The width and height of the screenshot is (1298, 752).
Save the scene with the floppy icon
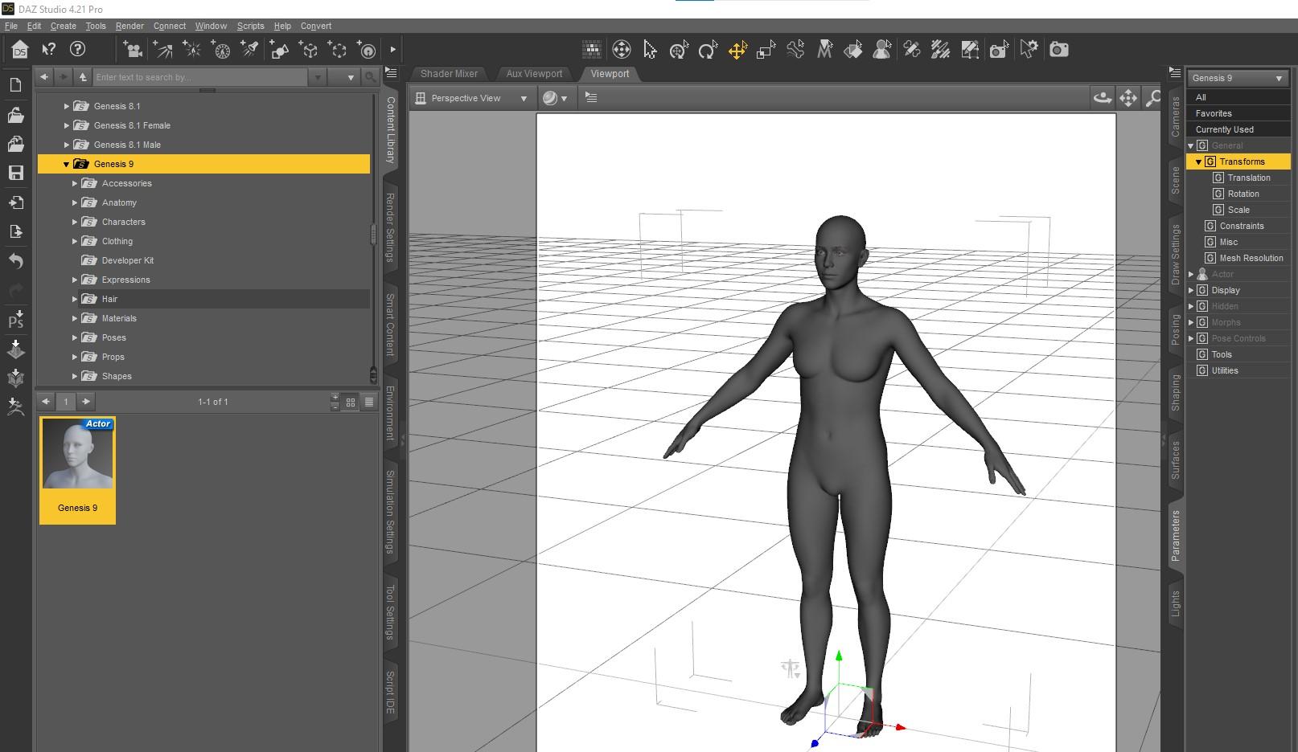pyautogui.click(x=15, y=173)
